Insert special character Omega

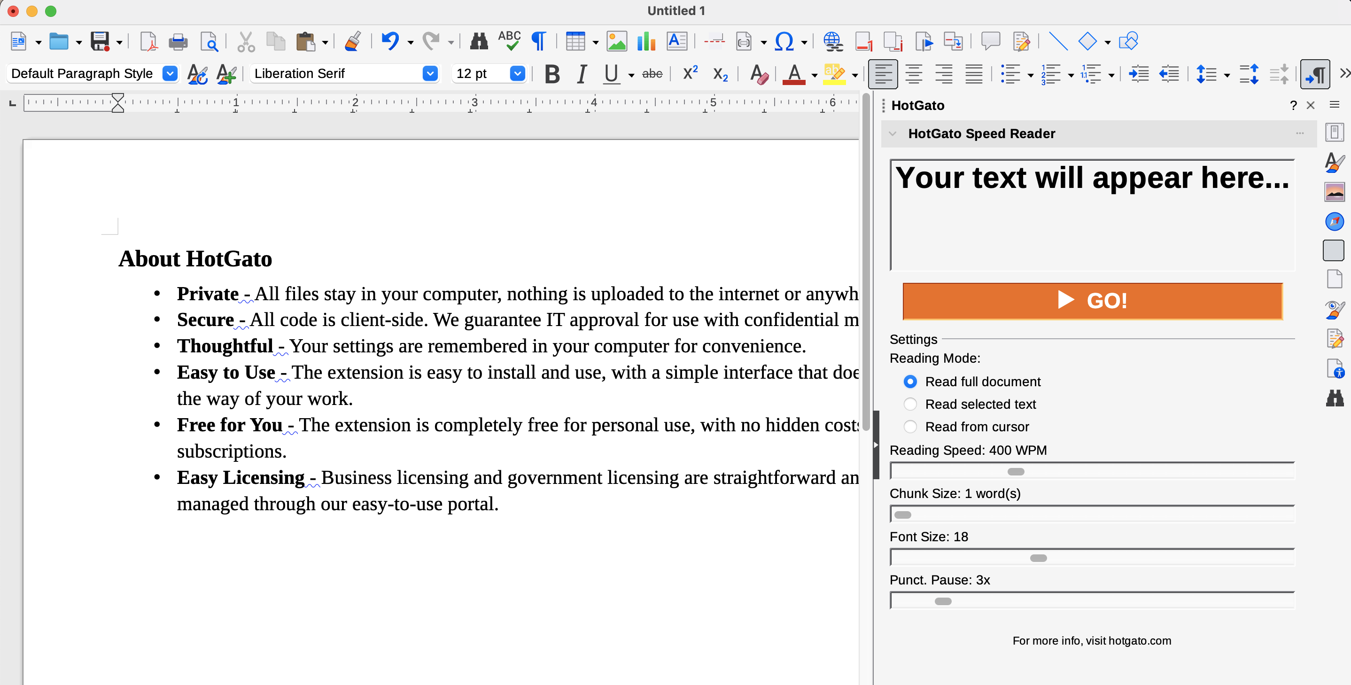[x=784, y=41]
